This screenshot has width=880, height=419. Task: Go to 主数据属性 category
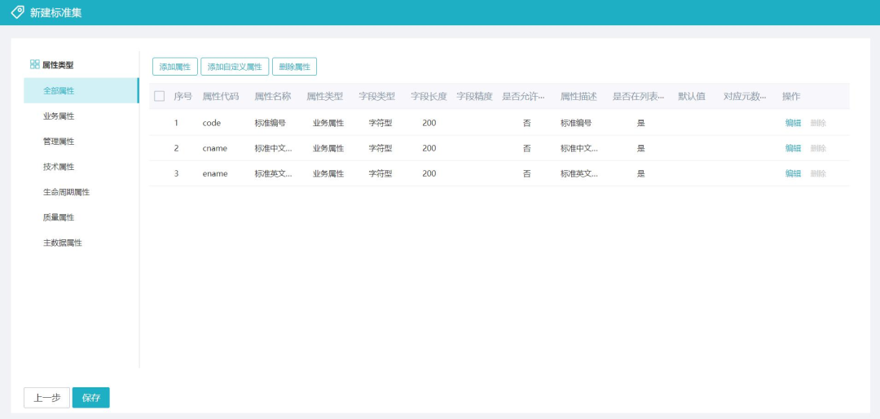point(63,242)
